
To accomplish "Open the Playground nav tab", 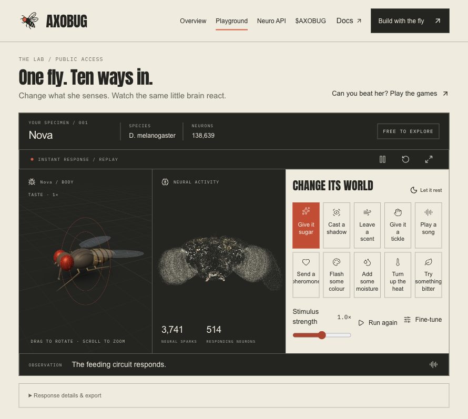I will [231, 21].
